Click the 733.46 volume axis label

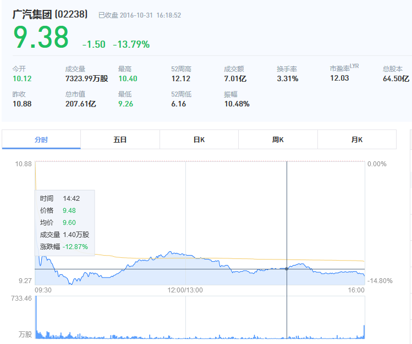(x=21, y=298)
